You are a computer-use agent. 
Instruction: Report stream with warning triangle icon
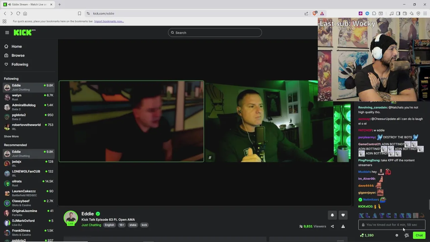pos(343,226)
